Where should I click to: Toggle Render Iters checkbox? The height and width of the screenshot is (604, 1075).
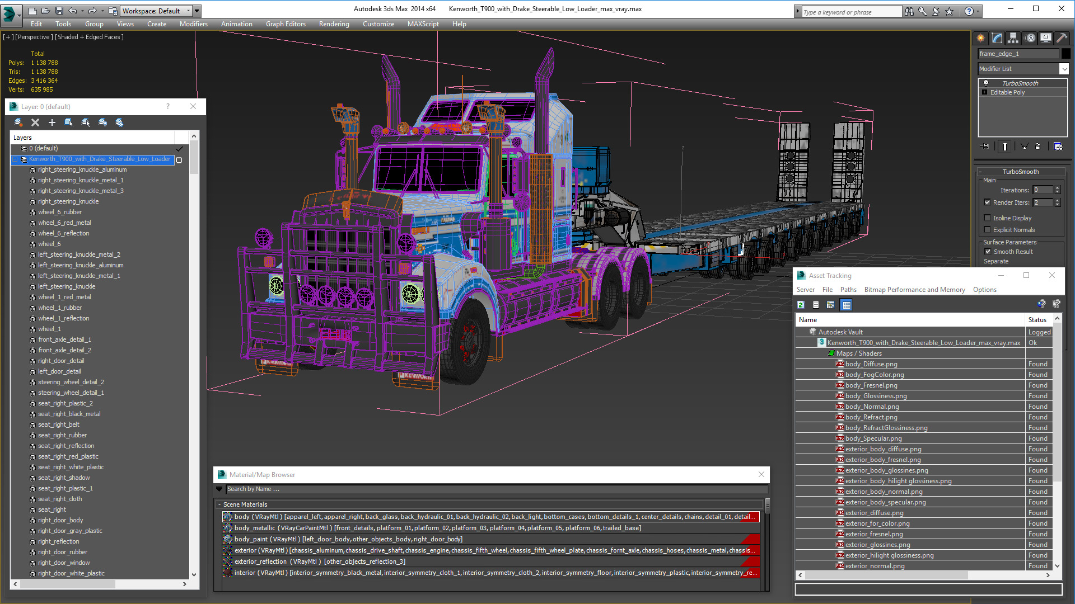point(987,202)
